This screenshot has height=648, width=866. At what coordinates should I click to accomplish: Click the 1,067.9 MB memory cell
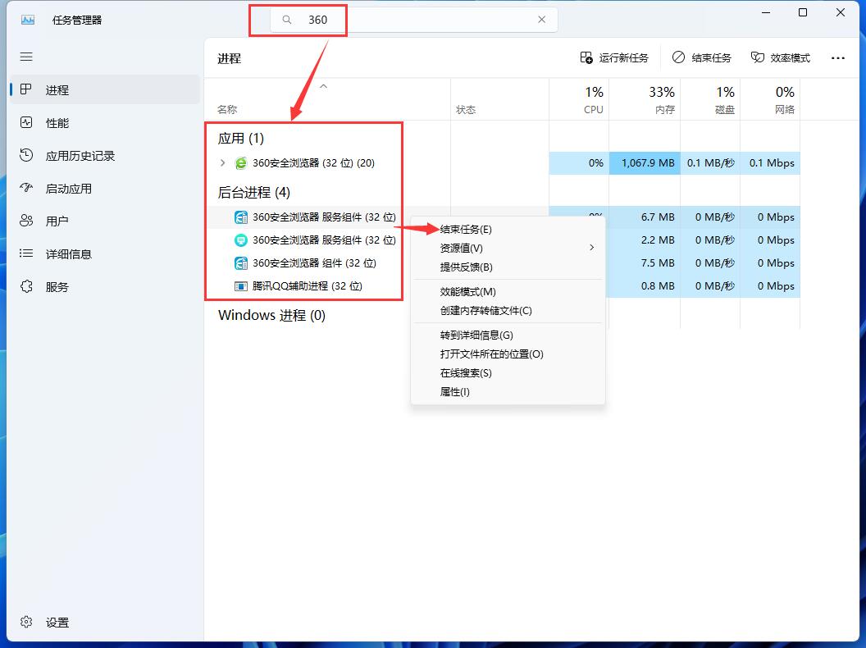coord(645,163)
